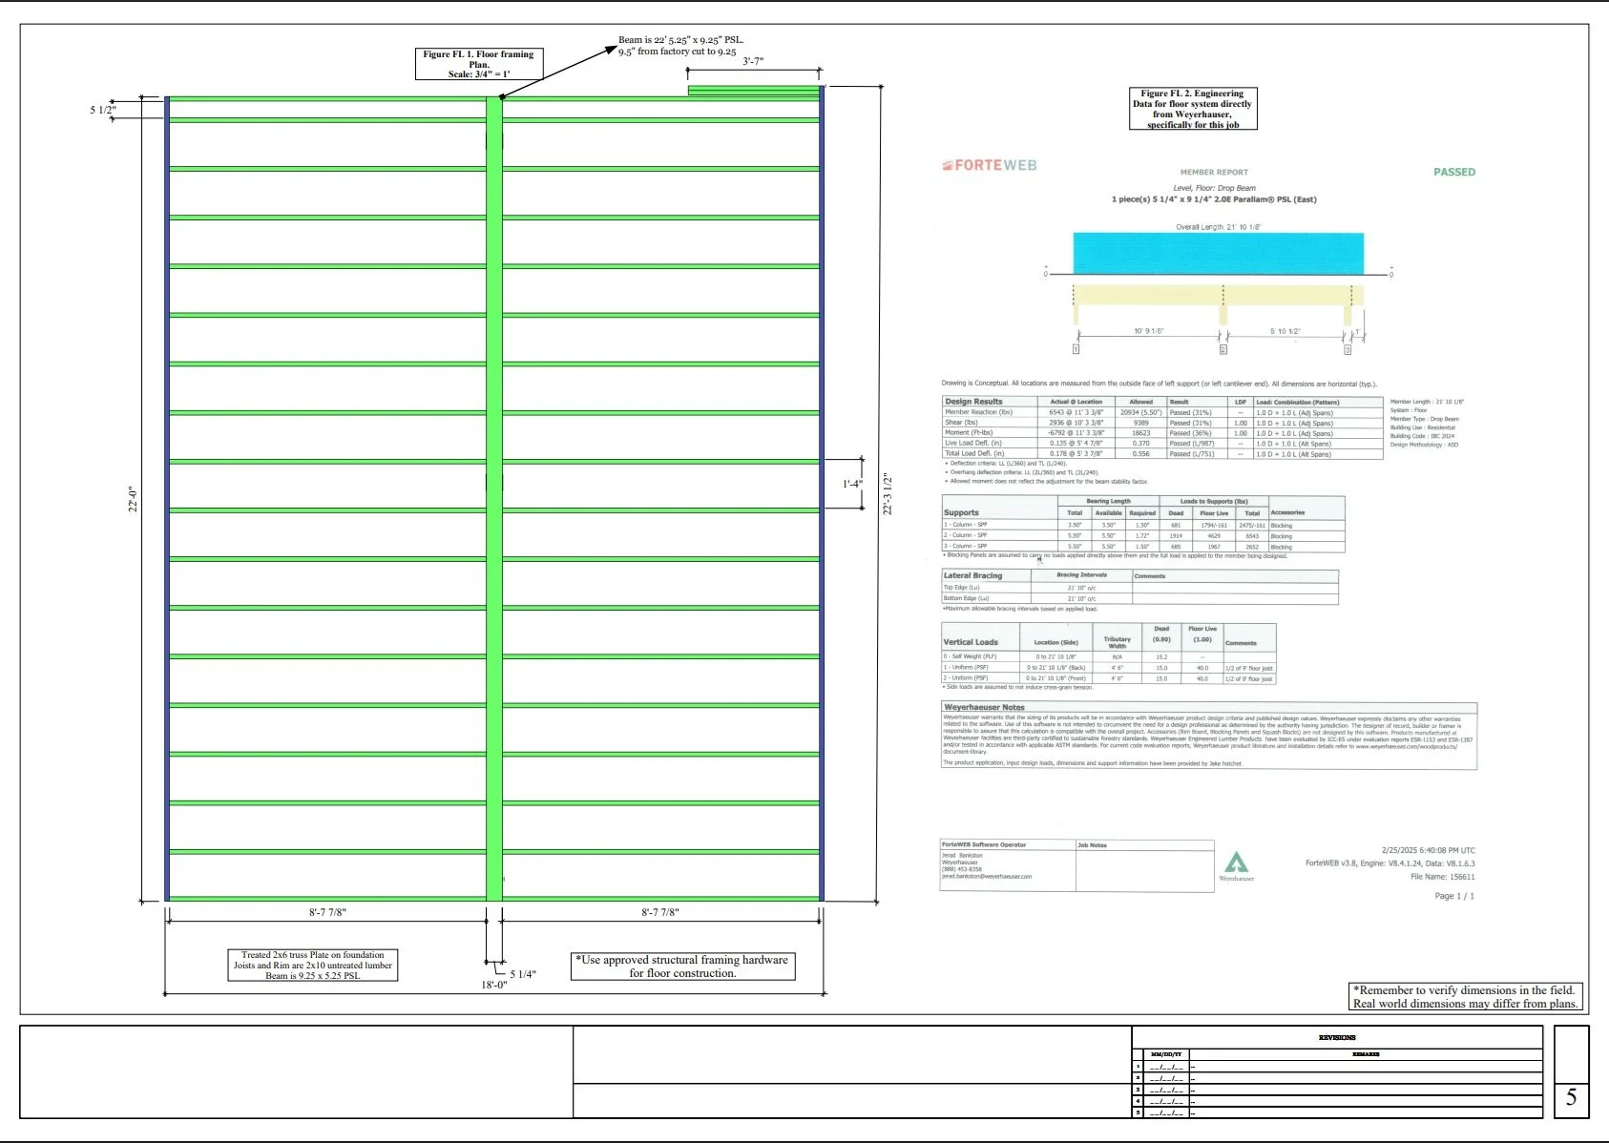Click the 'Job Notes' box header
Screen dimensions: 1609x1143
(1092, 845)
